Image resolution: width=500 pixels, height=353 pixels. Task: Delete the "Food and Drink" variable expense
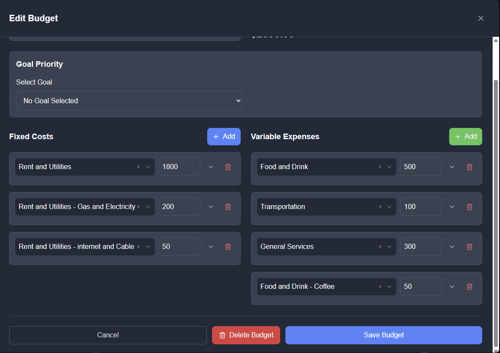[x=469, y=167]
